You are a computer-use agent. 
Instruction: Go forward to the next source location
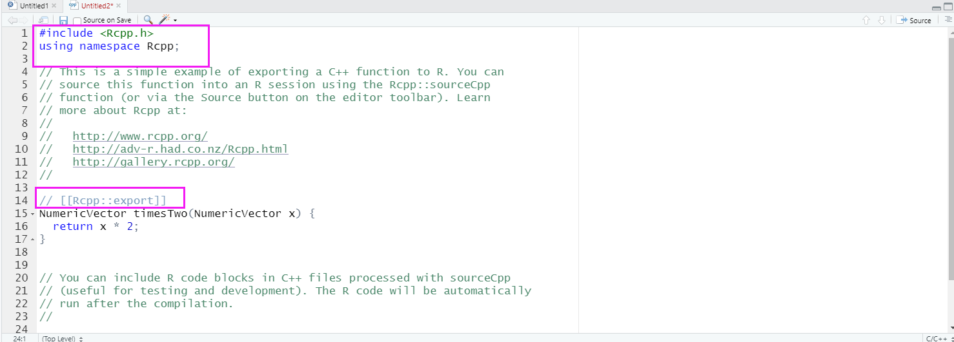(24, 21)
